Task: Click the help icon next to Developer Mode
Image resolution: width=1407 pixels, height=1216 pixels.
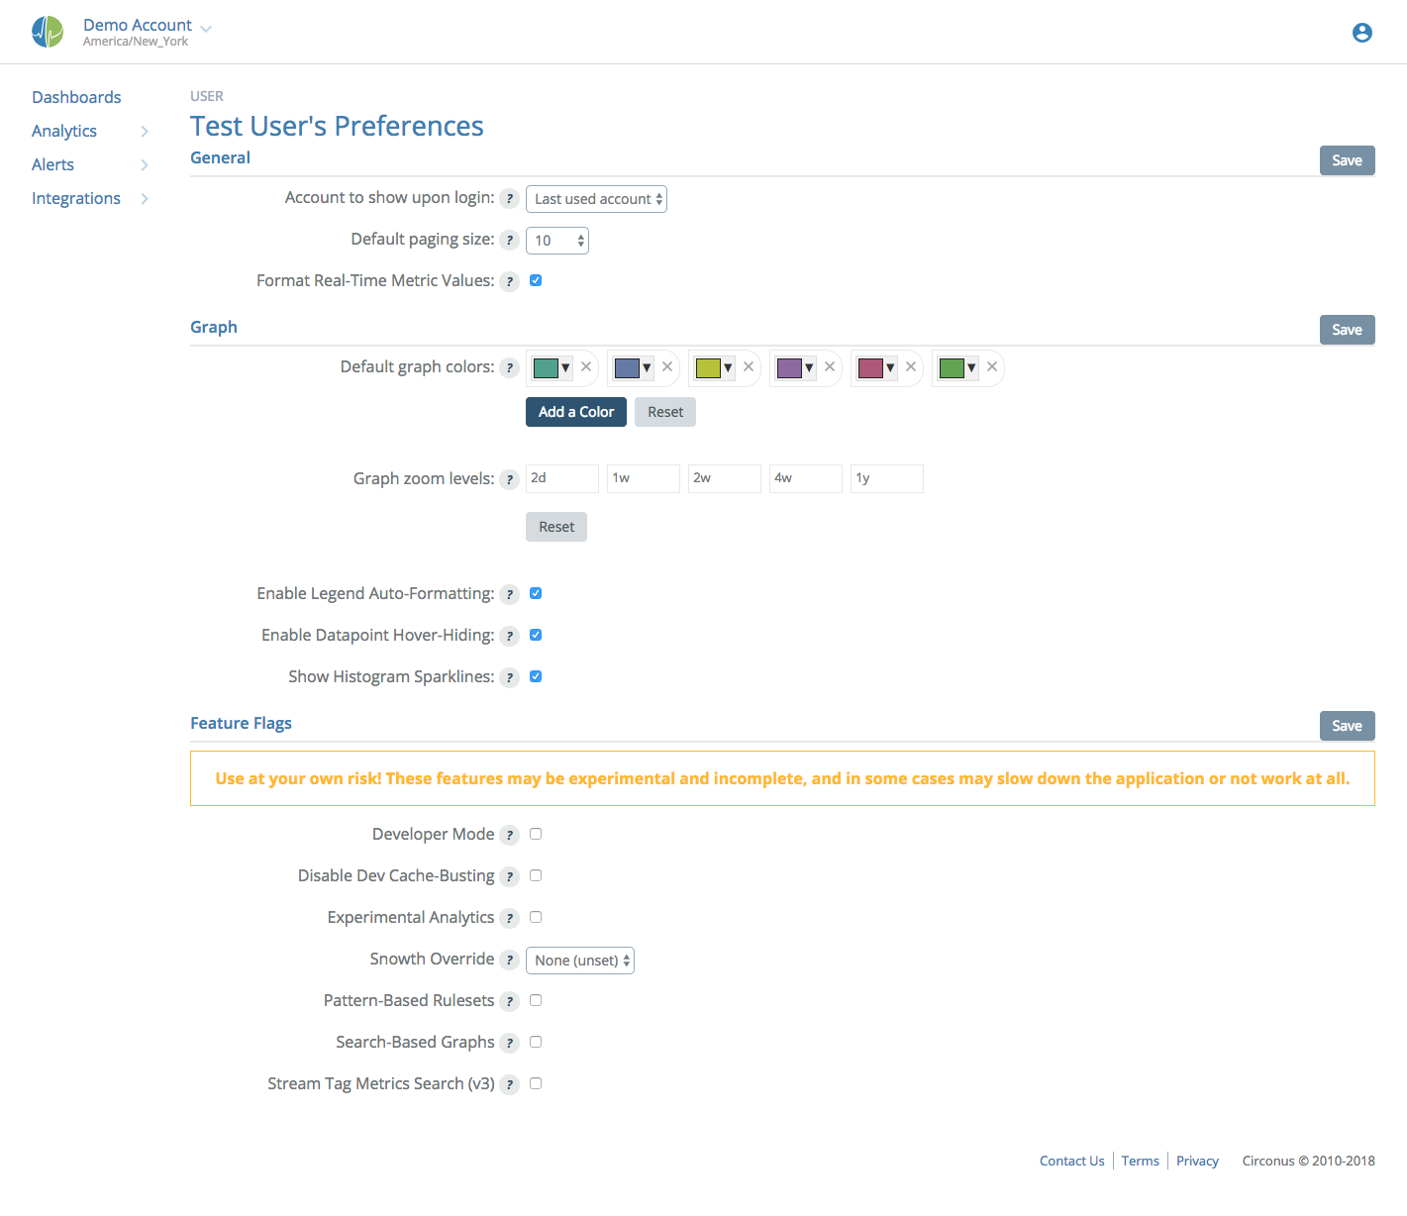Action: (x=510, y=835)
